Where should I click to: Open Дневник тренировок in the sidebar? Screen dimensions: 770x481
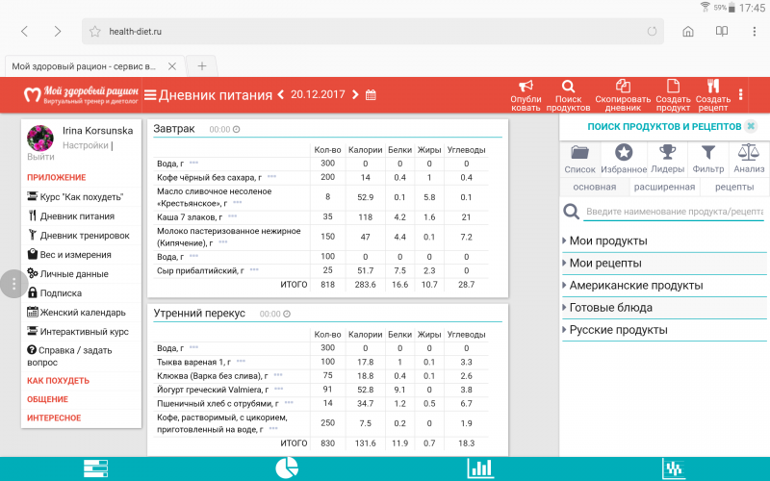pyautogui.click(x=84, y=236)
